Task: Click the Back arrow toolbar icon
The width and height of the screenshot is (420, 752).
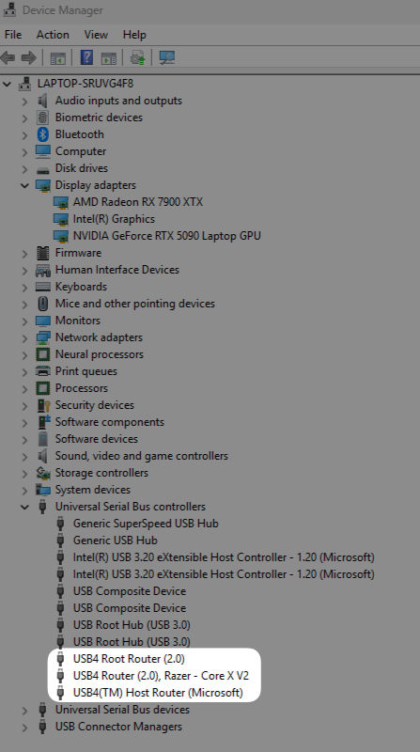Action: click(x=8, y=58)
